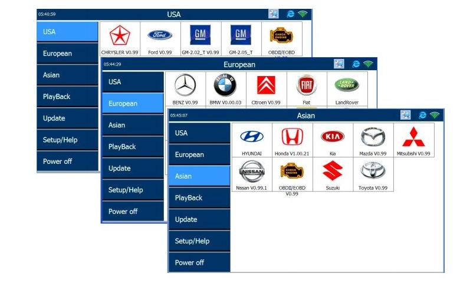Click Internet Explorer icon in Asian window header

tap(422, 116)
